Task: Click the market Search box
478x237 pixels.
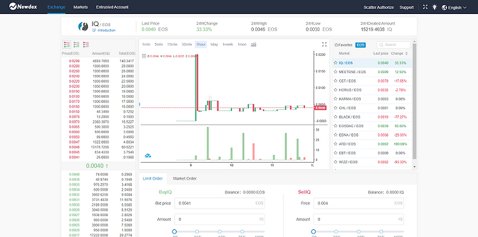Action: point(394,45)
